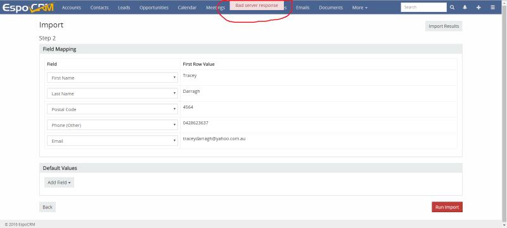The width and height of the screenshot is (507, 228).
Task: Open Documents in navigation bar
Action: pyautogui.click(x=331, y=8)
